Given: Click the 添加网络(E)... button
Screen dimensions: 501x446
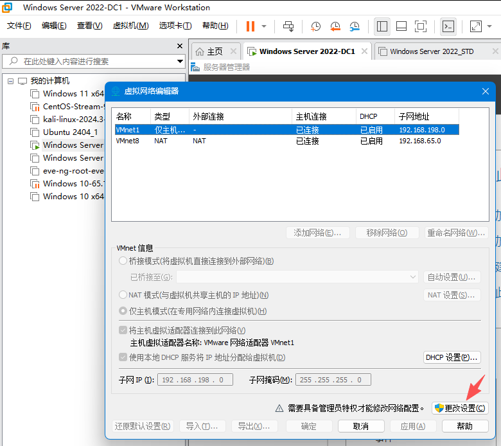Looking at the screenshot, I should 317,233.
